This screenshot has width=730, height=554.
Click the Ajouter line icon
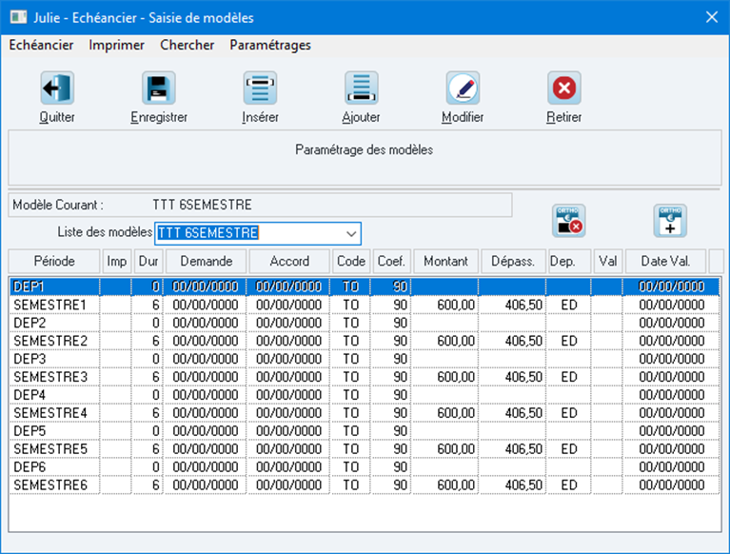pos(362,88)
